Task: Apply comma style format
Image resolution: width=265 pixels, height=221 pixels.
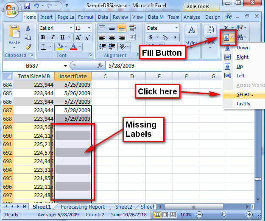Action: coord(175,37)
